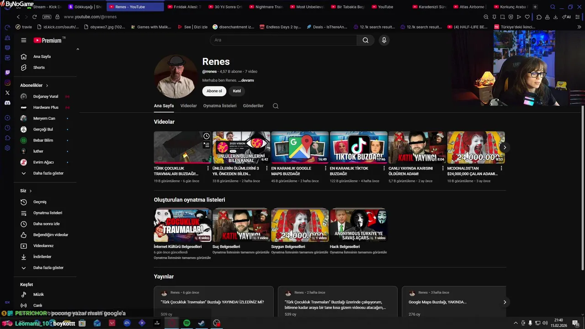The image size is (585, 329).
Task: Add Türk Çocukluk Travmaları video to watch later
Action: [207, 136]
